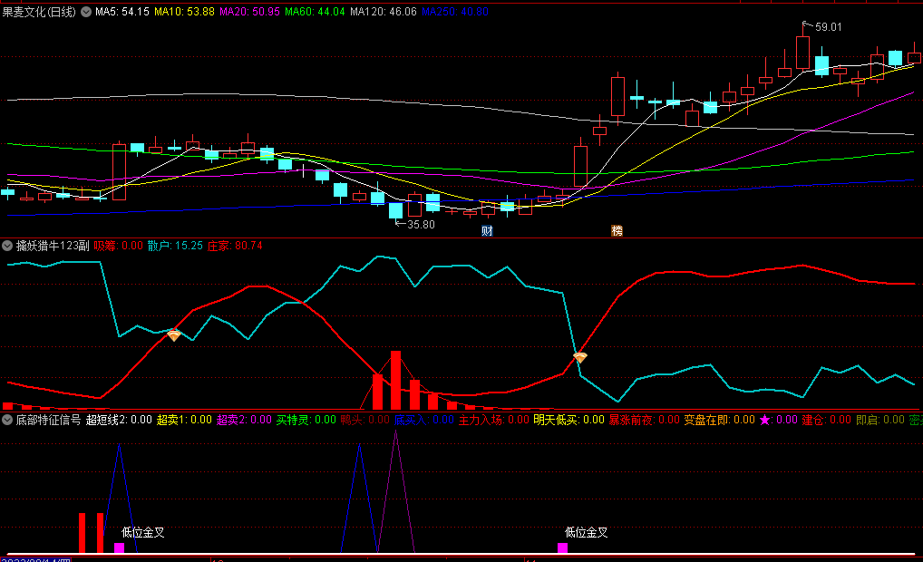Screen dimensions: 923x562
Task: Click the 摇妖猎牛123副 indicator name
Action: pos(53,246)
